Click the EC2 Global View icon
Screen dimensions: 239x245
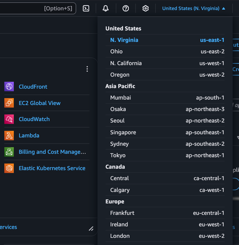pyautogui.click(x=9, y=103)
